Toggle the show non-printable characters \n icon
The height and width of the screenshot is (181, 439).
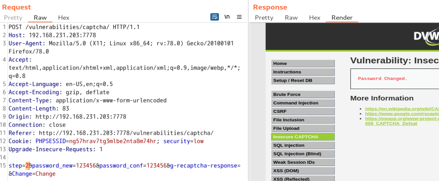tap(227, 17)
